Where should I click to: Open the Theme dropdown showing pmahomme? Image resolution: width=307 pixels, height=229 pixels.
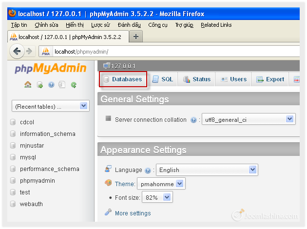(161, 184)
